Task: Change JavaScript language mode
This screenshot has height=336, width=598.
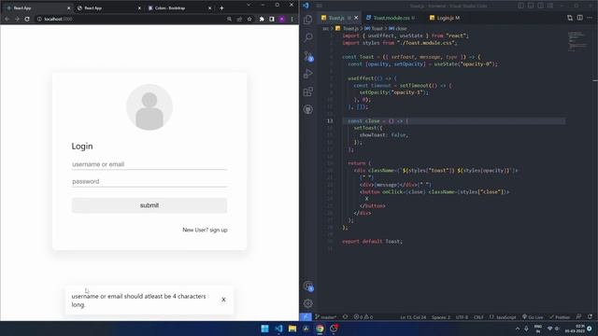Action: click(505, 317)
